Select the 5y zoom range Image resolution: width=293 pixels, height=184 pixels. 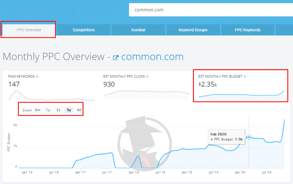69,110
